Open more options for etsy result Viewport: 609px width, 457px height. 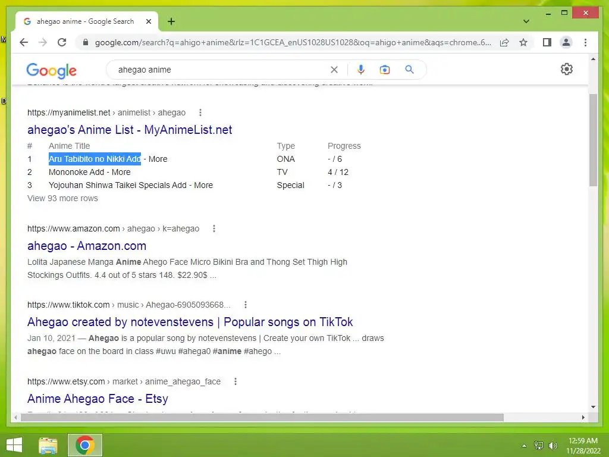pyautogui.click(x=236, y=381)
